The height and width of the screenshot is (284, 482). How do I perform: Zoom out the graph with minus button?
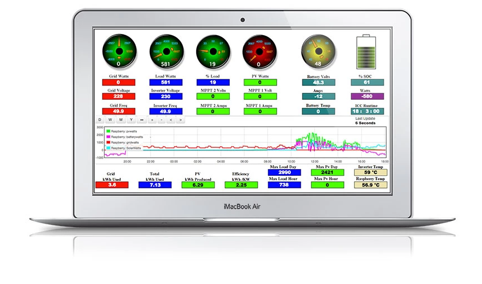(162, 120)
